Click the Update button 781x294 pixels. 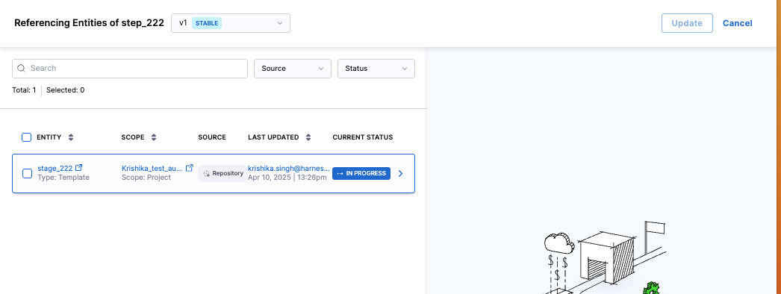pyautogui.click(x=687, y=23)
